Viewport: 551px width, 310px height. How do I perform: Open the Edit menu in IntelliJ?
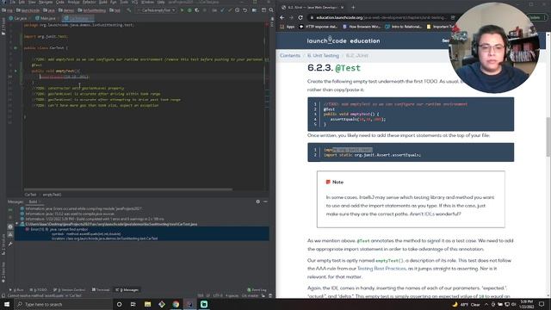(22, 2)
